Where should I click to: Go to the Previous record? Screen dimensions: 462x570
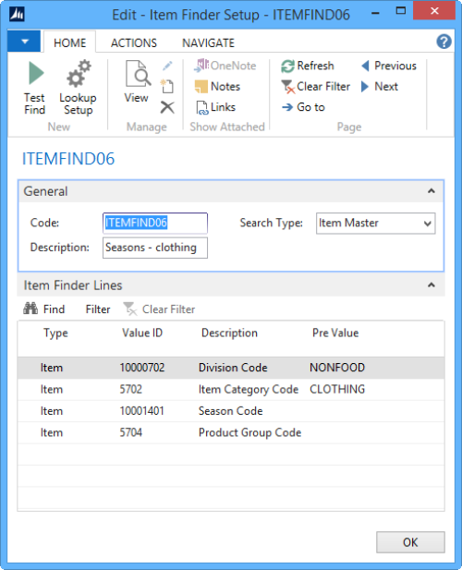coord(389,66)
